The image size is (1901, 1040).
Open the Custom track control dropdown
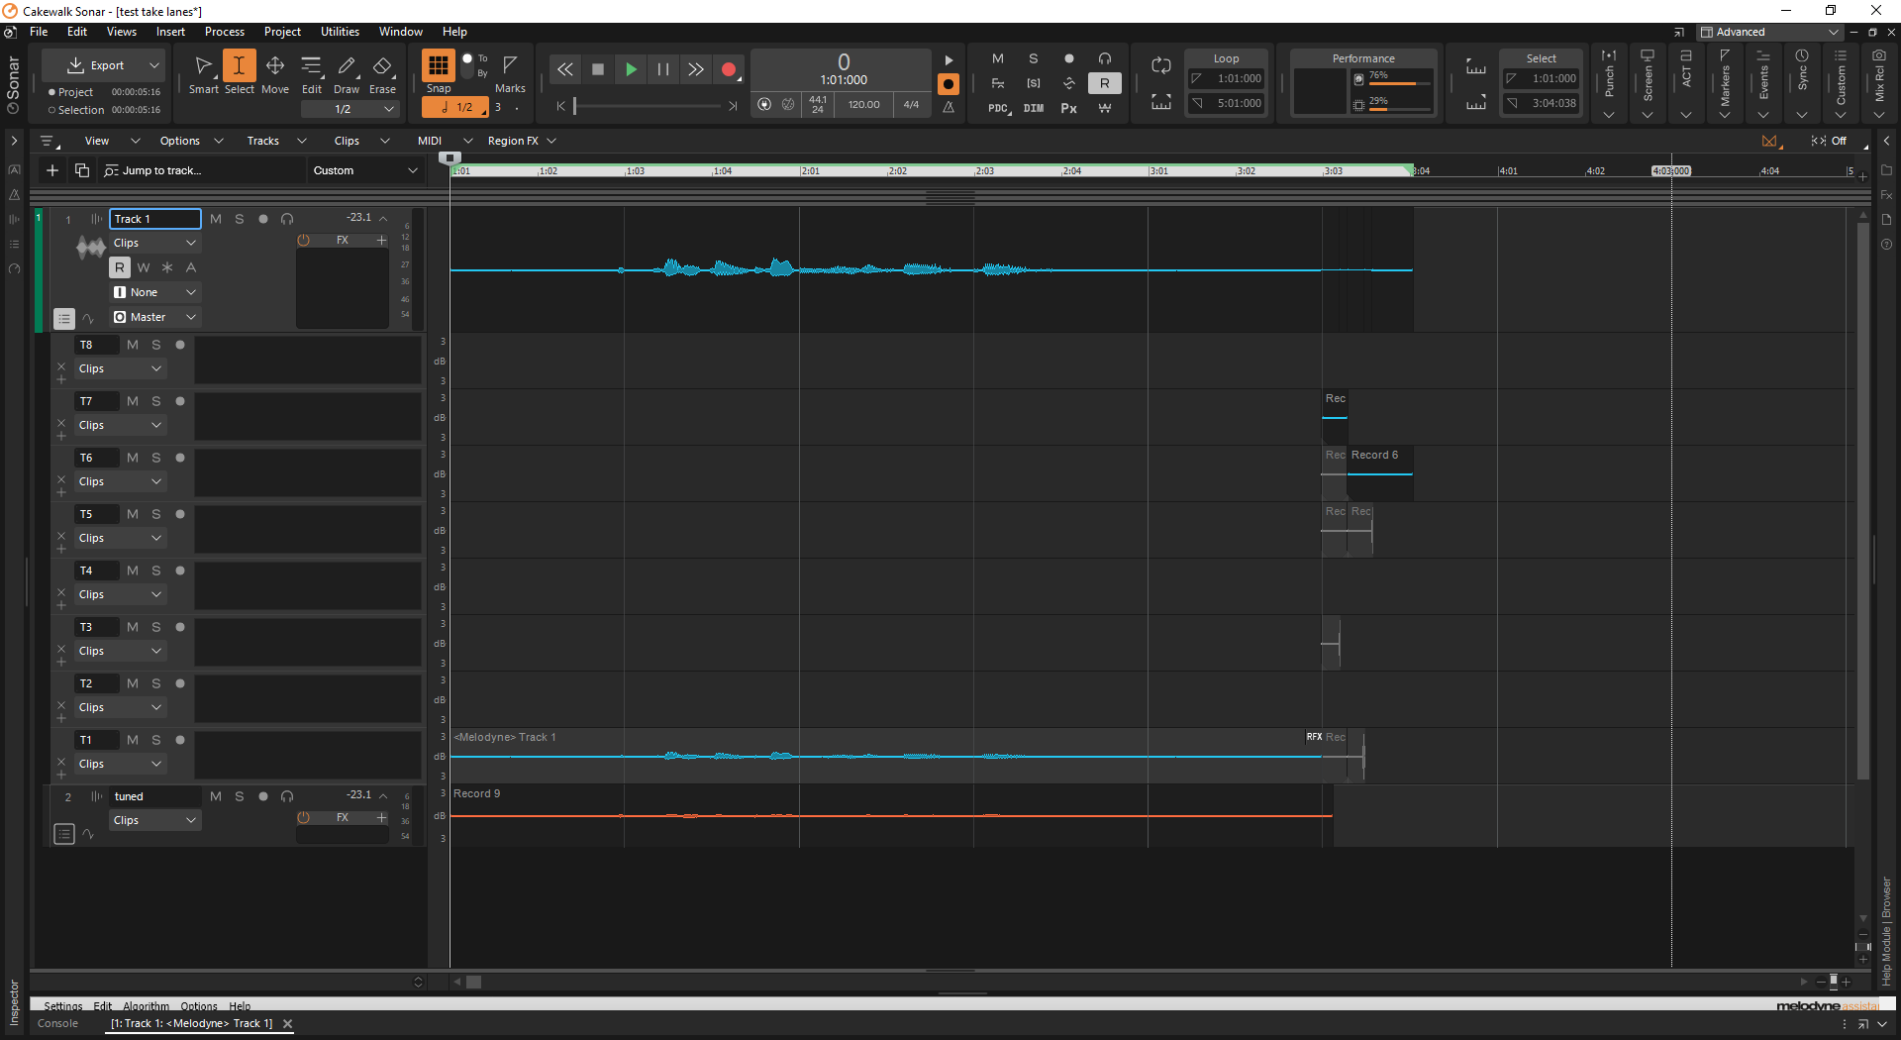[x=364, y=170]
